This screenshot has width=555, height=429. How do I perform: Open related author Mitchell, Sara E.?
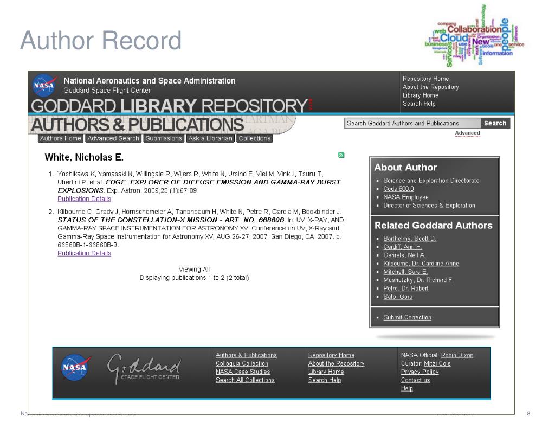coord(405,272)
